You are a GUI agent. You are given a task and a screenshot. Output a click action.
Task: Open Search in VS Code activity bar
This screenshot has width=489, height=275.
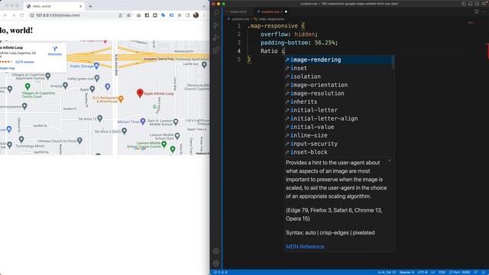216,13
